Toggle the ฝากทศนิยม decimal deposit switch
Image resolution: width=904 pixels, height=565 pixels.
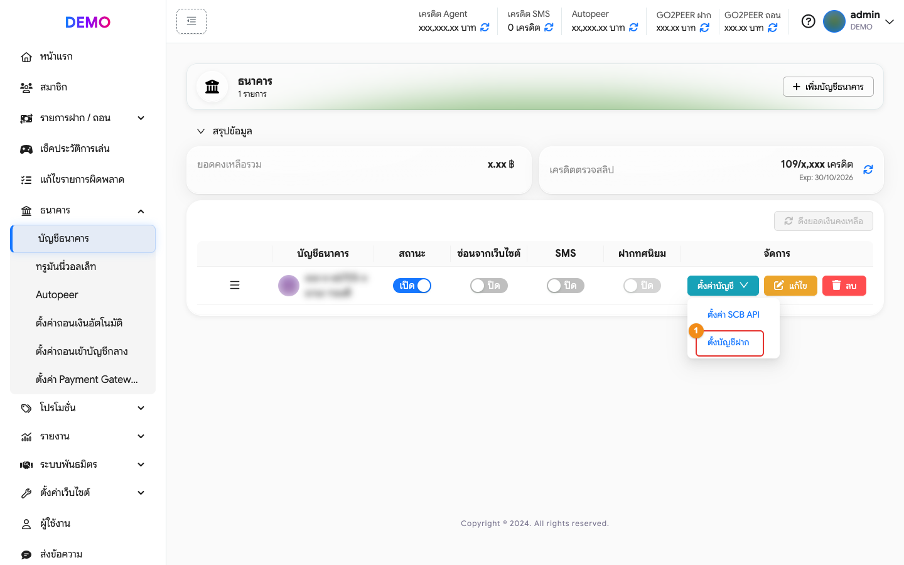(x=642, y=286)
